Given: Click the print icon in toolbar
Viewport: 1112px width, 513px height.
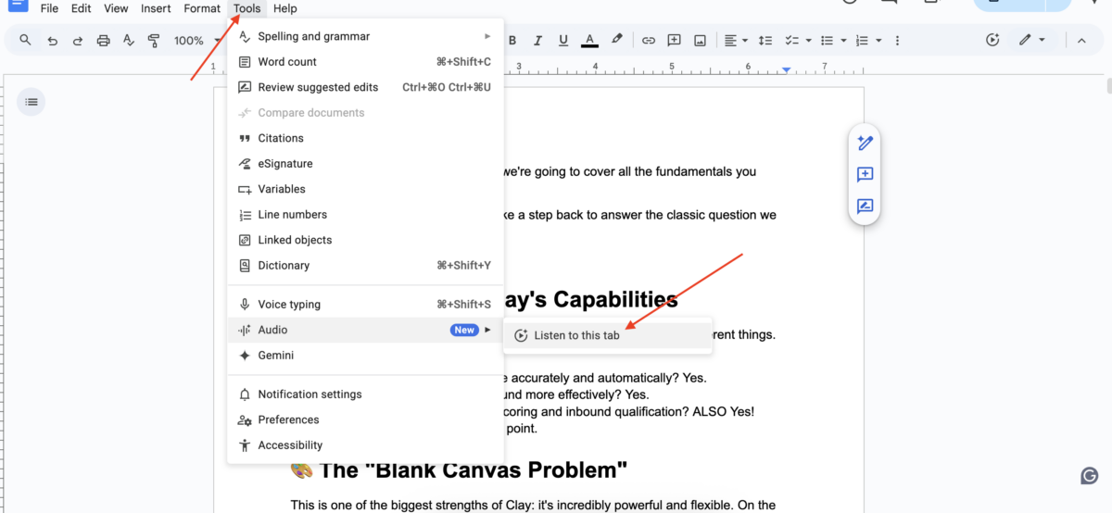Looking at the screenshot, I should tap(103, 41).
